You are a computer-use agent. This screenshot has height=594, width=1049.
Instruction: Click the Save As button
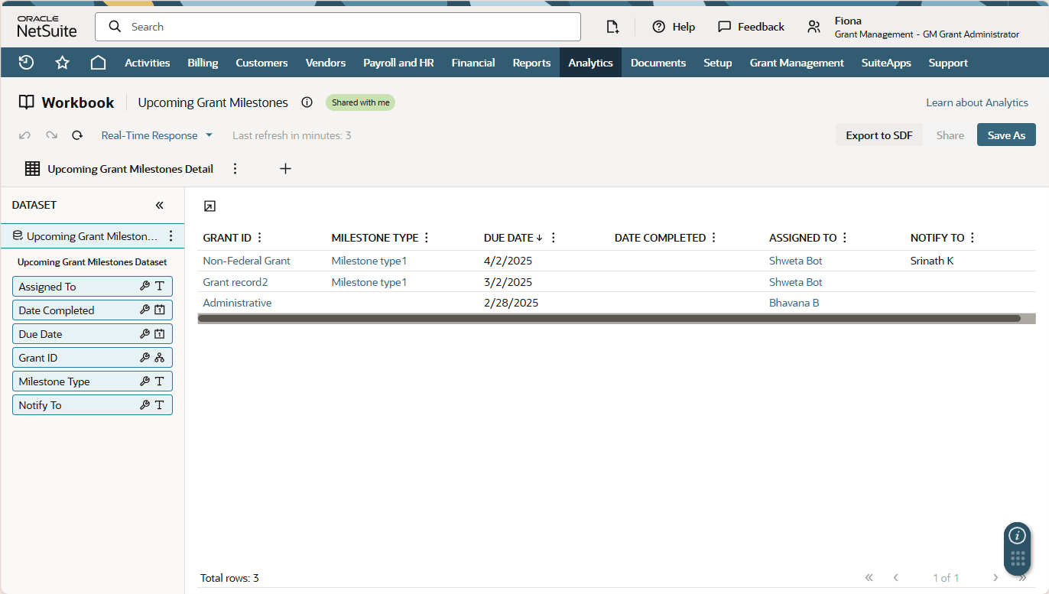(x=1006, y=135)
